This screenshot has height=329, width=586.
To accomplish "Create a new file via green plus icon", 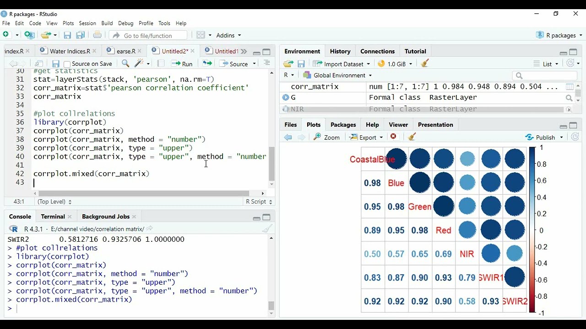I will tap(6, 35).
